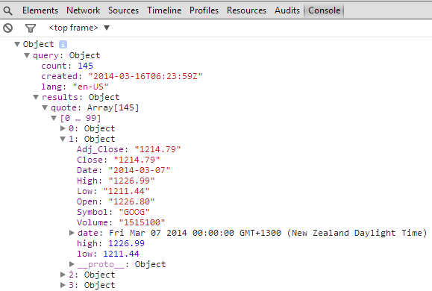Click the query property name
The height and width of the screenshot is (291, 432).
pos(46,55)
